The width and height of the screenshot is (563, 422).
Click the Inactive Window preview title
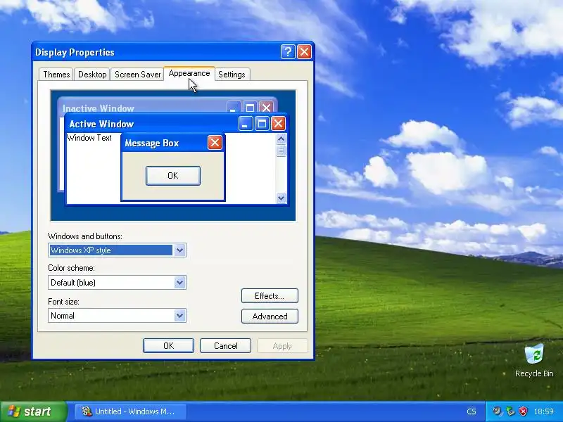pyautogui.click(x=99, y=108)
